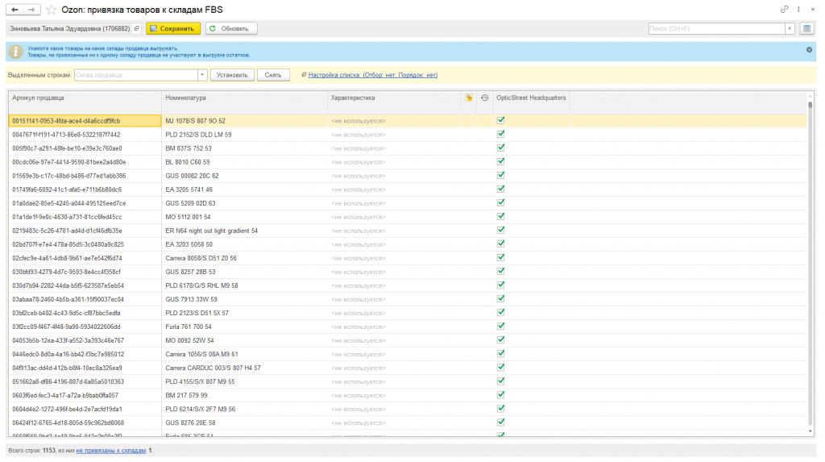Click the Сохранить button

173,28
